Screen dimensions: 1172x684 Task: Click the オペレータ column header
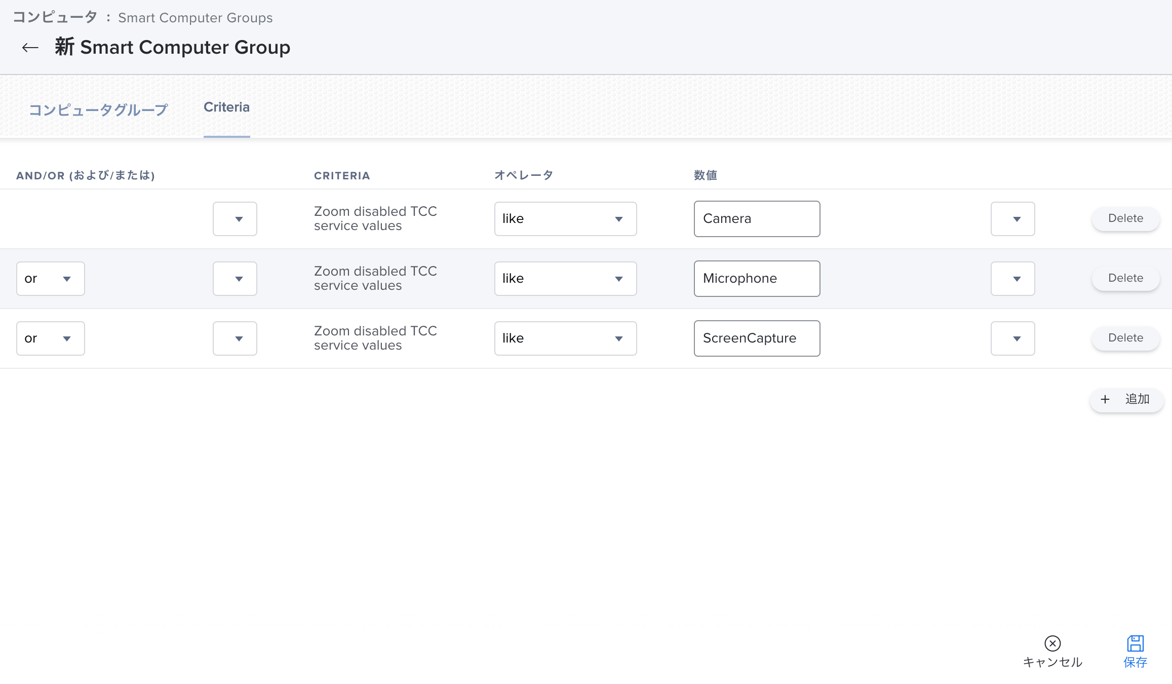pos(524,175)
